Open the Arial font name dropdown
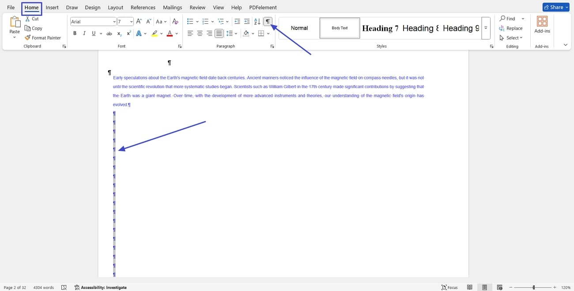Screen dimensions: 574x291 point(113,21)
